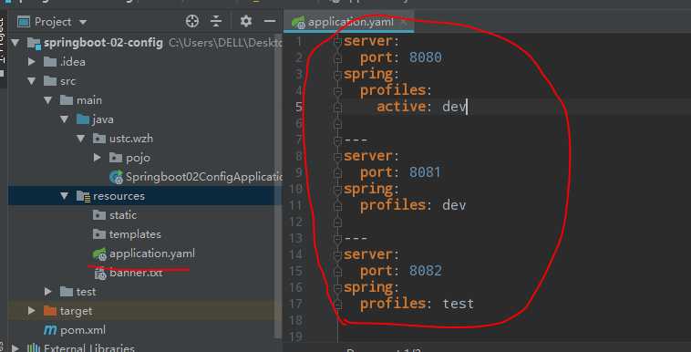Toggle fold marker on line 3 spring

[338, 74]
